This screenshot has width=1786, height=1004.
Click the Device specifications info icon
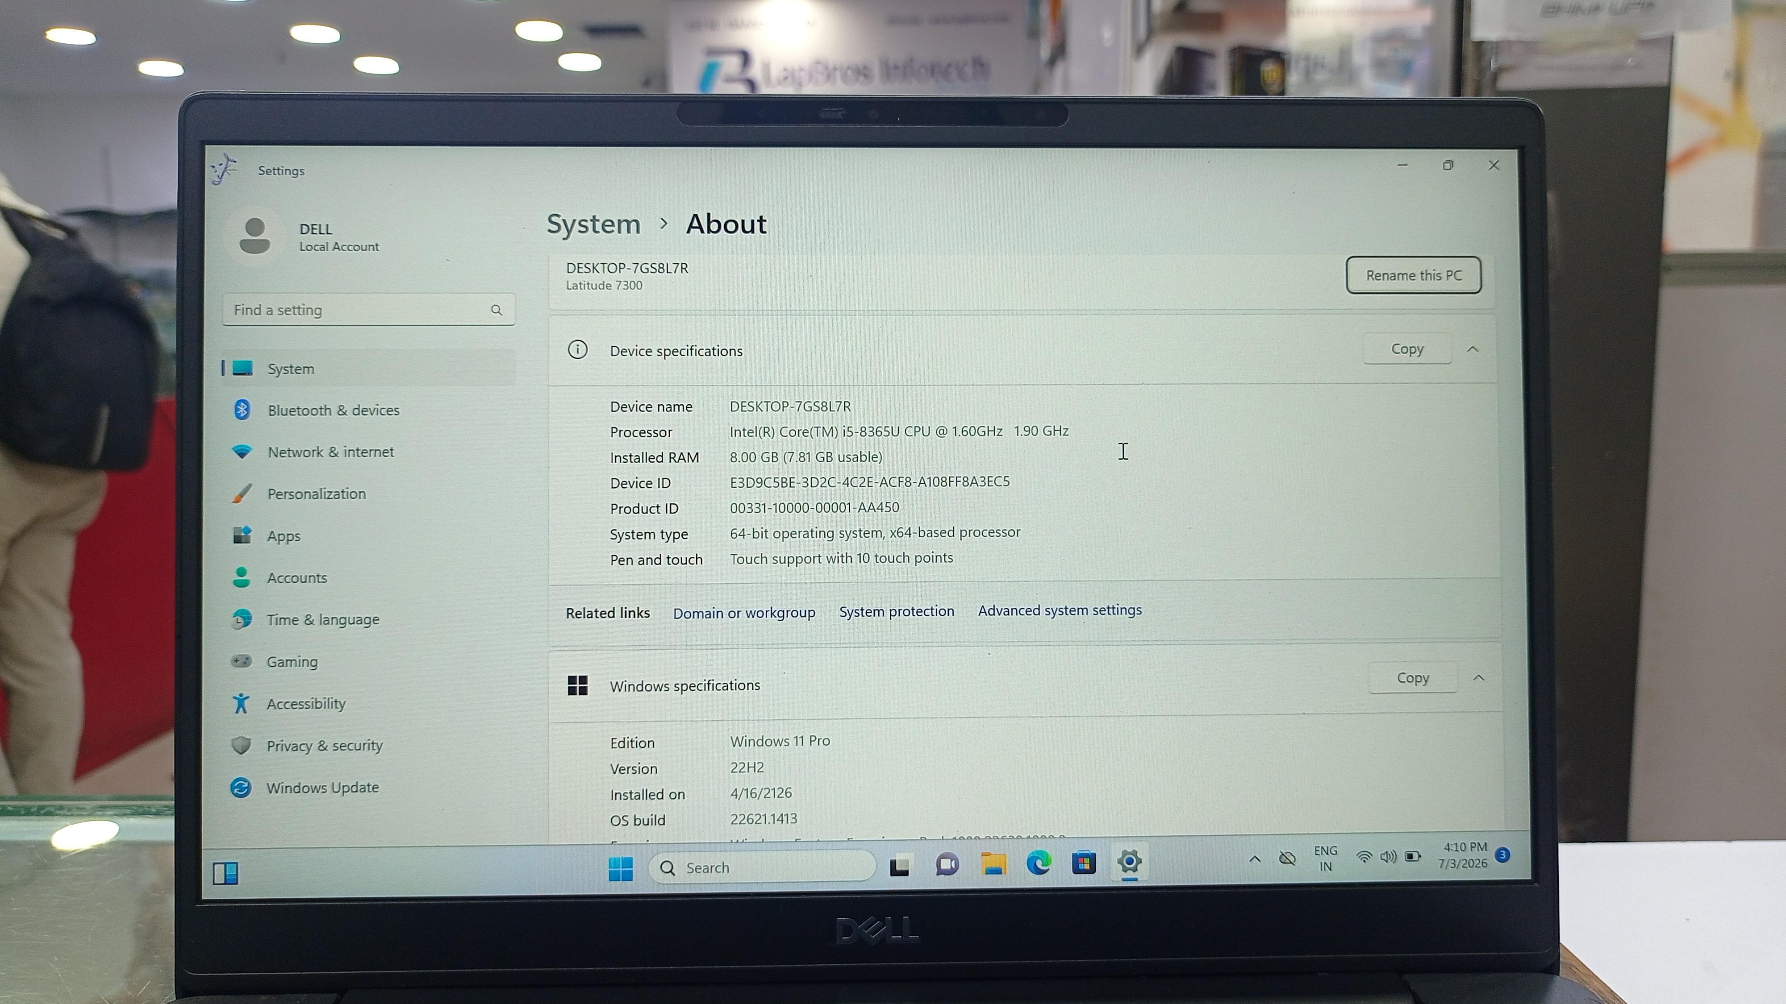577,350
